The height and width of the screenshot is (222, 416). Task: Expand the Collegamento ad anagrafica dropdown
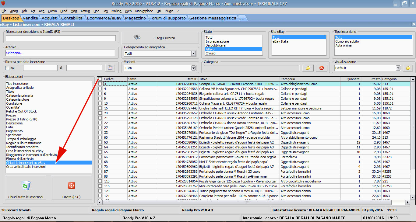click(x=193, y=54)
